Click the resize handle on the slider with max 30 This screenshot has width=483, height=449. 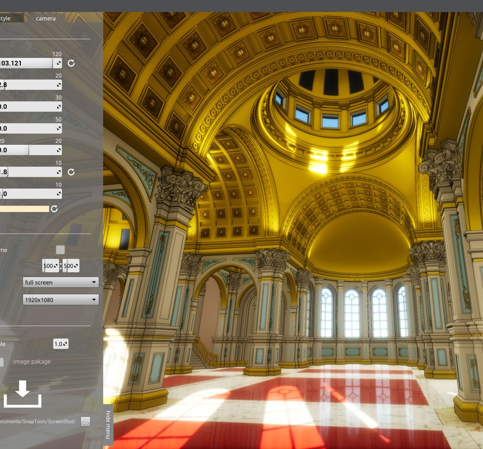tap(58, 107)
